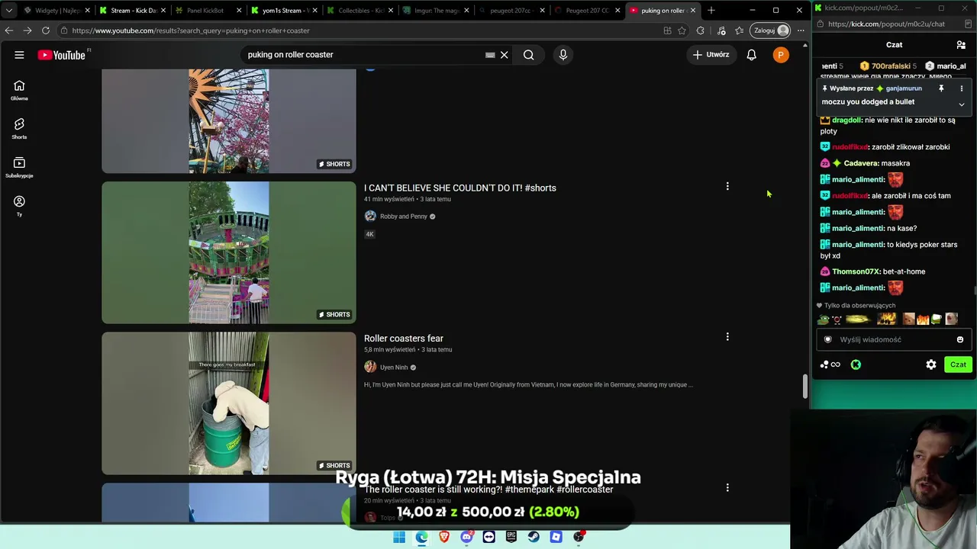Open the Kick emotes icon below the chat input
977x549 pixels.
(x=856, y=364)
